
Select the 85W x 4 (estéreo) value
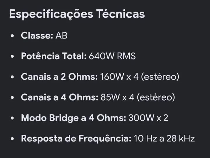pyautogui.click(x=138, y=97)
